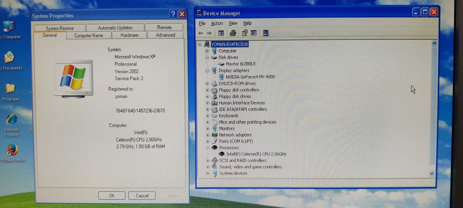463x208 pixels.
Task: Click the Keyboards category icon
Action: [215, 116]
